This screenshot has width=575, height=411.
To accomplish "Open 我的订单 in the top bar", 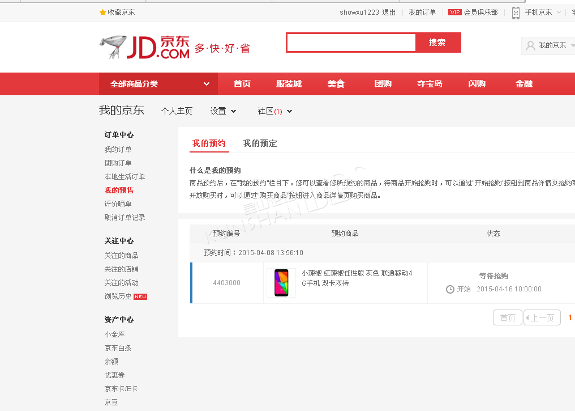I will pyautogui.click(x=422, y=12).
